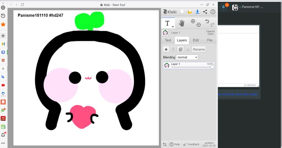Image resolution: width=282 pixels, height=148 pixels.
Task: Reload the Kleki panel page
Action: point(23,5)
